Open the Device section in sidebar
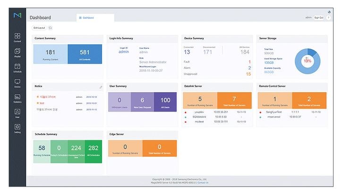 tap(17, 83)
